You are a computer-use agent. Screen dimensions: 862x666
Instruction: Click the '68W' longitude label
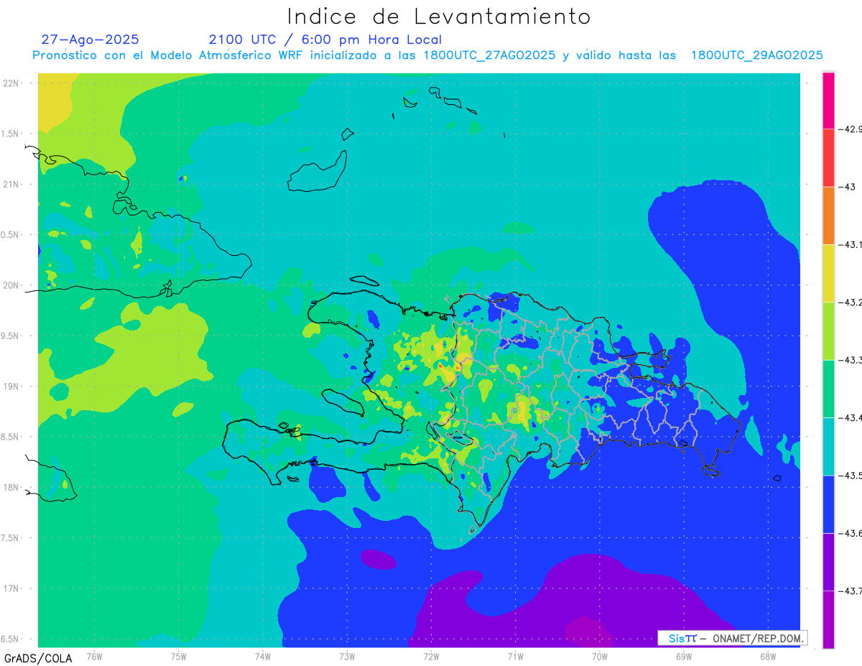pos(767,657)
